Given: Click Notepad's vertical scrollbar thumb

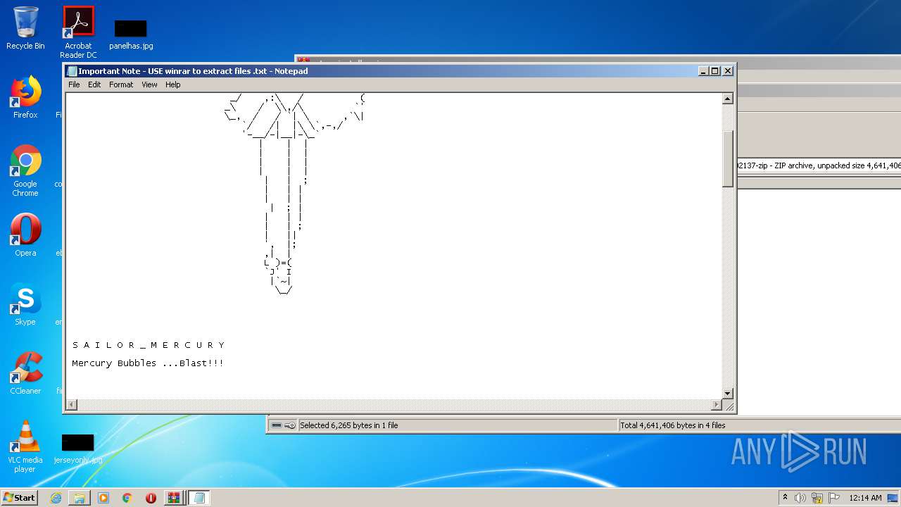Looking at the screenshot, I should pyautogui.click(x=728, y=158).
